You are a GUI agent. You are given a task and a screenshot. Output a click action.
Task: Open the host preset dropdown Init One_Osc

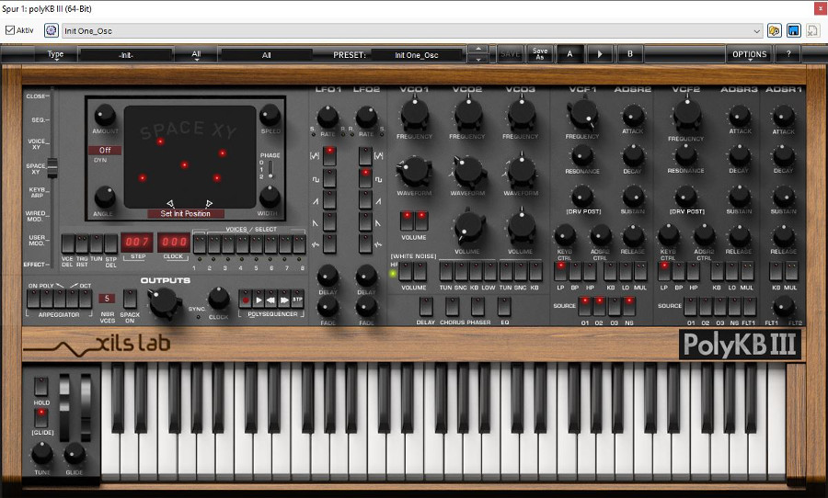click(412, 30)
